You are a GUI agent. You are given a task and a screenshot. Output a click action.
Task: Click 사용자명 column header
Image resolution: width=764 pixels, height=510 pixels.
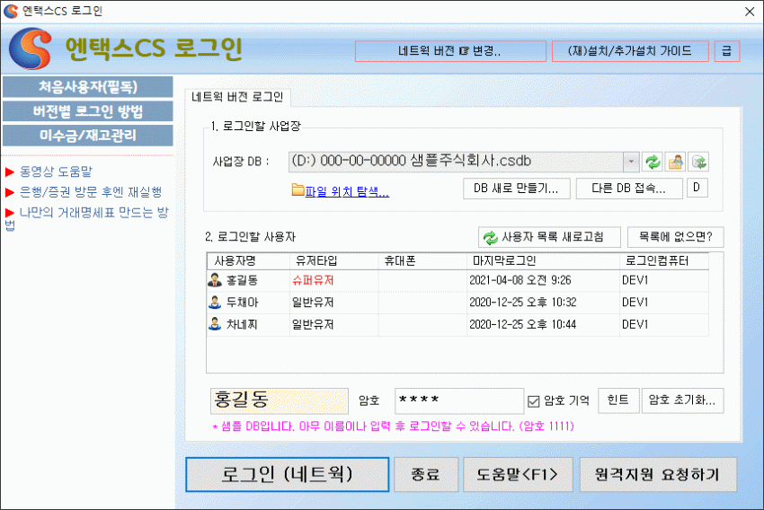tap(248, 261)
